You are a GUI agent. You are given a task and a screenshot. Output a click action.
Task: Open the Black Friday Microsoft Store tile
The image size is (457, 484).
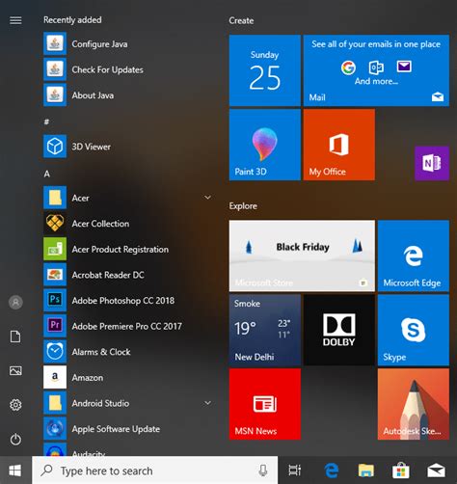[302, 255]
